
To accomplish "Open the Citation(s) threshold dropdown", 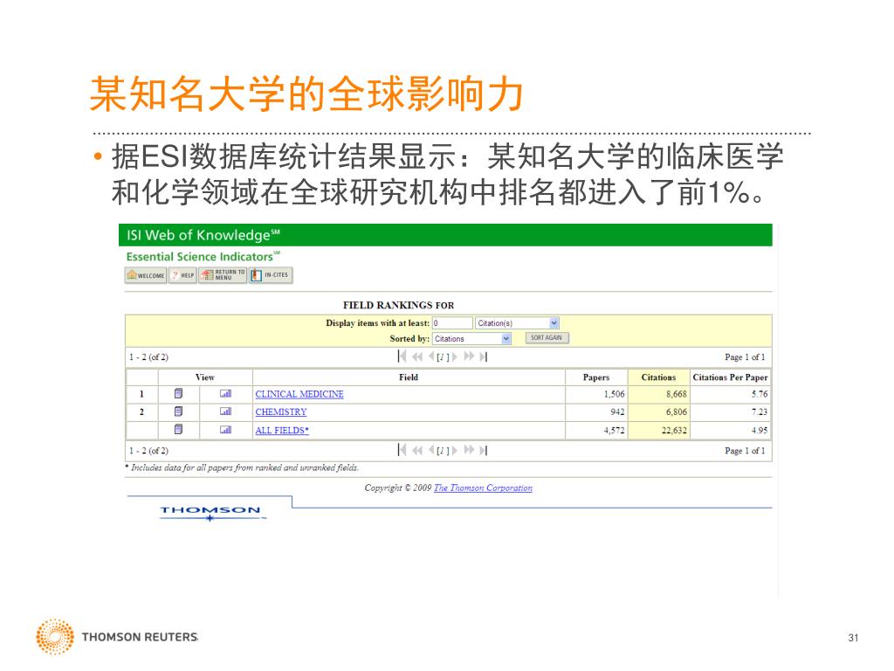I will point(517,323).
